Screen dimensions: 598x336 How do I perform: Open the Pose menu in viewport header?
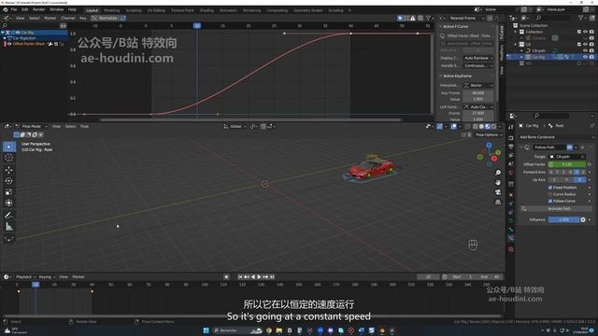click(x=85, y=126)
